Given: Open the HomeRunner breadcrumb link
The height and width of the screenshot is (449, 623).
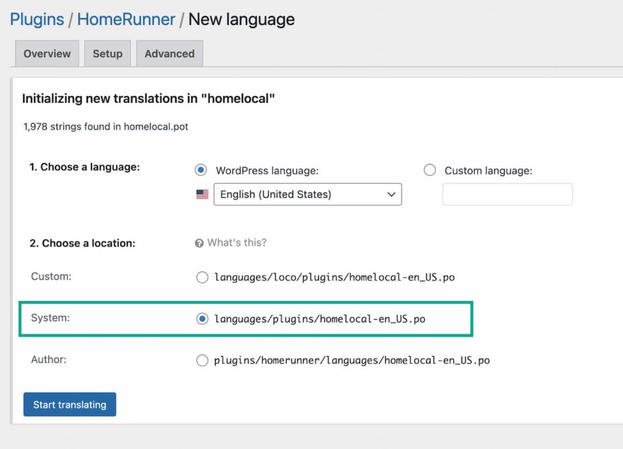Looking at the screenshot, I should [x=126, y=19].
